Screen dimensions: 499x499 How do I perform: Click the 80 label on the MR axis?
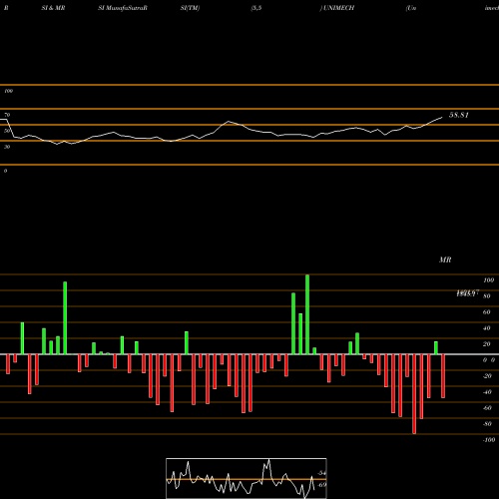tap(487, 296)
